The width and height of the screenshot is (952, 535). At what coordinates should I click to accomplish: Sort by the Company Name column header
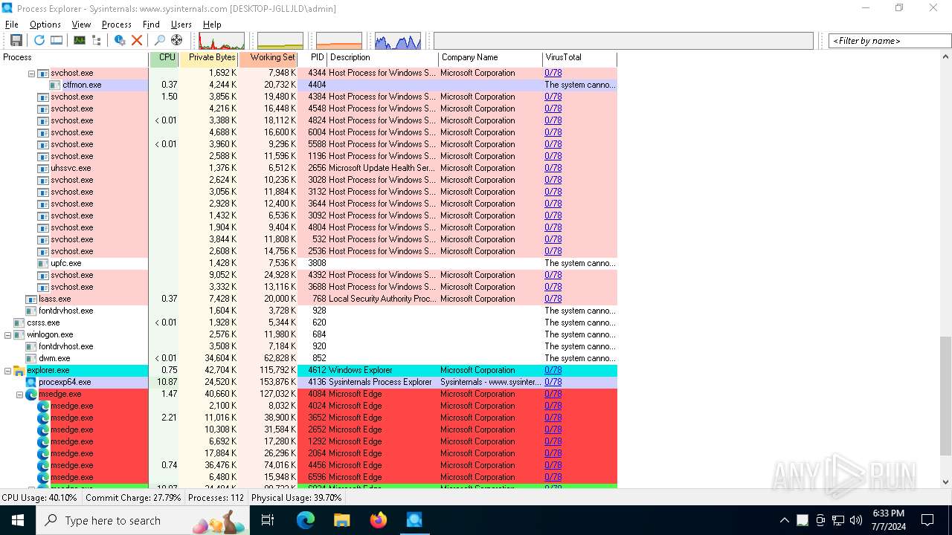[491, 57]
